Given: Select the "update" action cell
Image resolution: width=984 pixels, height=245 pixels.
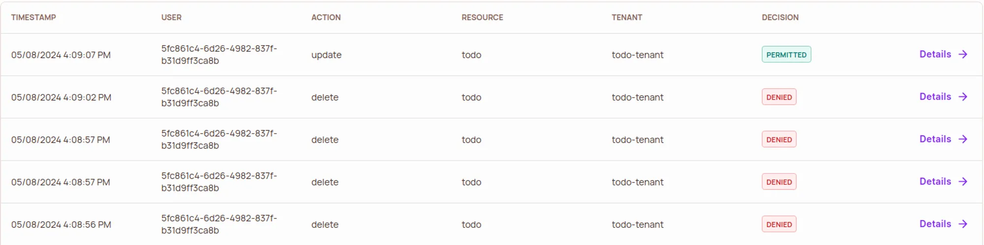Looking at the screenshot, I should (x=326, y=55).
